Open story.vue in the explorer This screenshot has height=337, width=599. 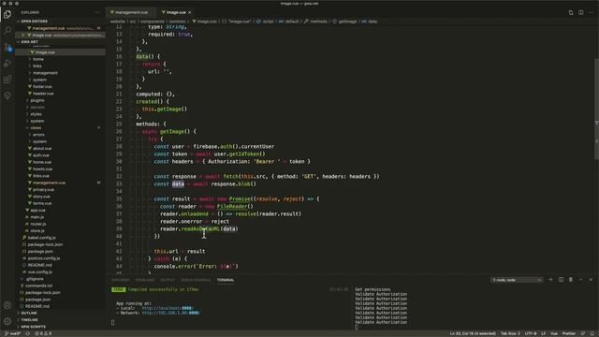pos(41,197)
